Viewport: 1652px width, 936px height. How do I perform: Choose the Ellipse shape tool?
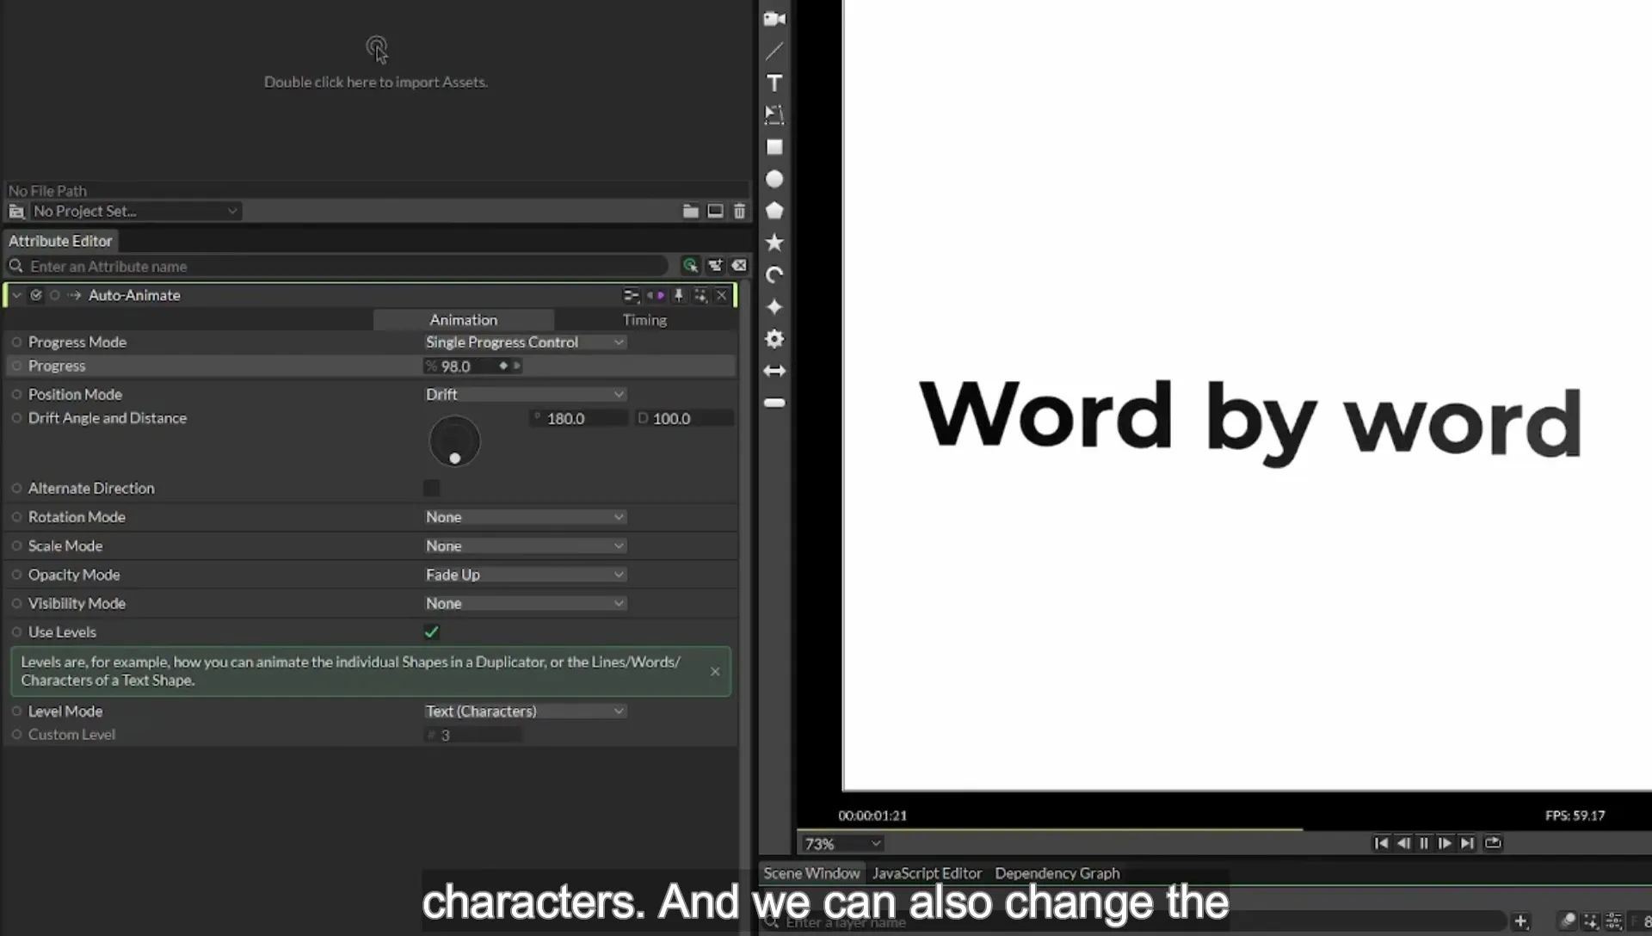774,179
